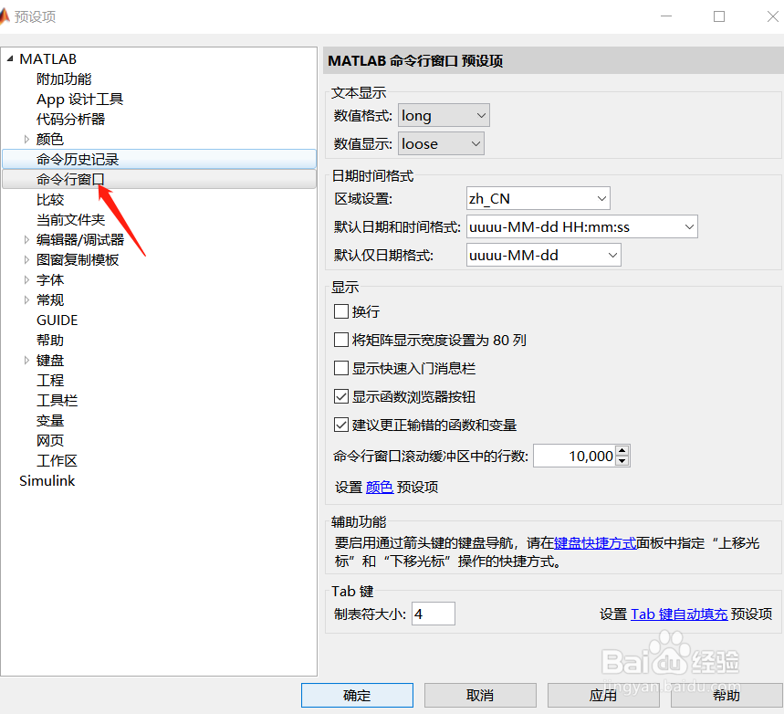Expand the 常规 tree node
The height and width of the screenshot is (714, 784).
pyautogui.click(x=26, y=299)
